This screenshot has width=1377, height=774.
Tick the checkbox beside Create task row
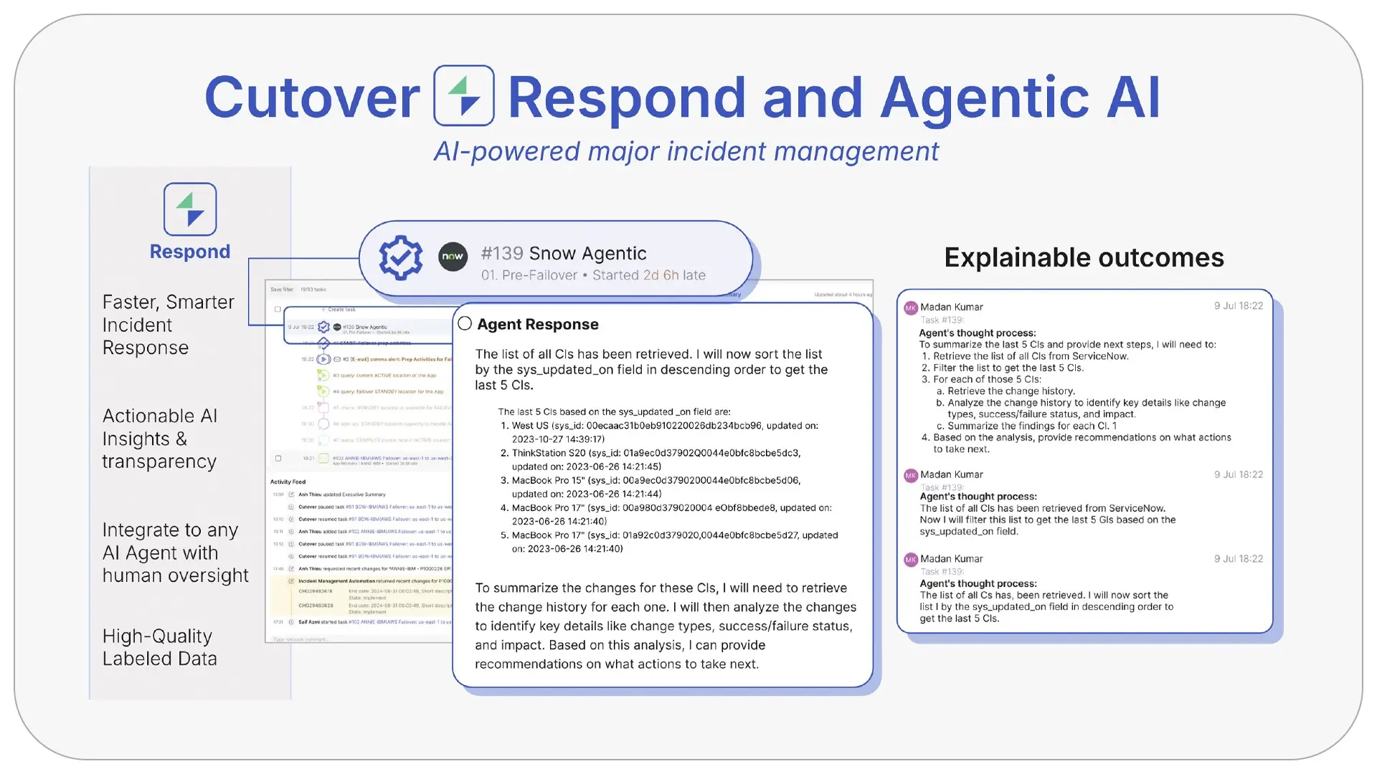tap(278, 310)
